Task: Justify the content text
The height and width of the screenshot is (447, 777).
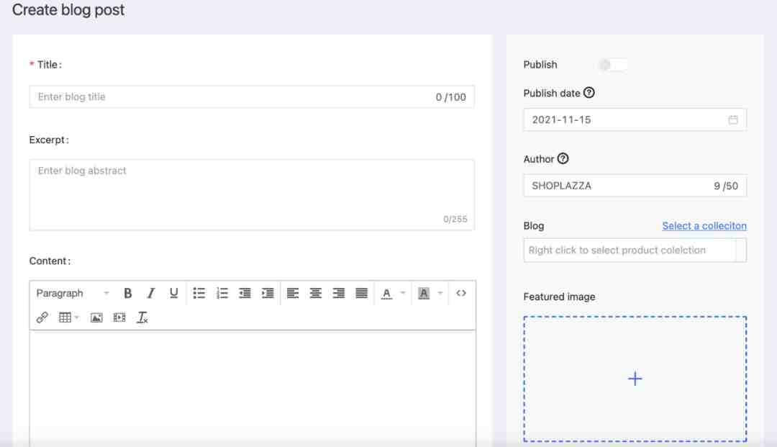Action: coord(362,294)
